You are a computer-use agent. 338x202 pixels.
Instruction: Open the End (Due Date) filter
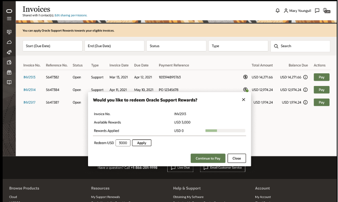(115, 46)
